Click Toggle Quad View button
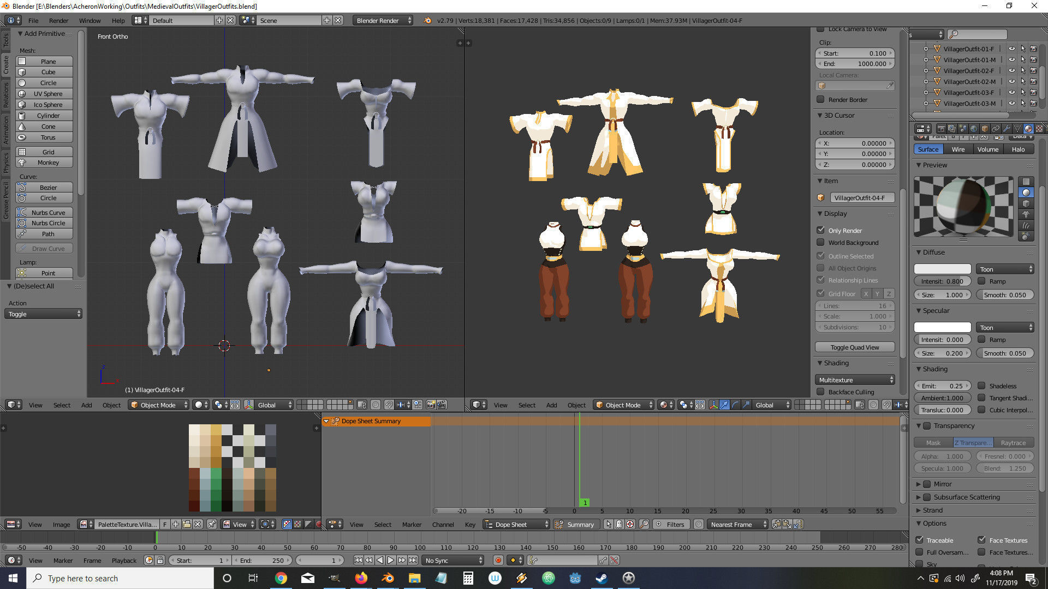1048x589 pixels. (855, 347)
